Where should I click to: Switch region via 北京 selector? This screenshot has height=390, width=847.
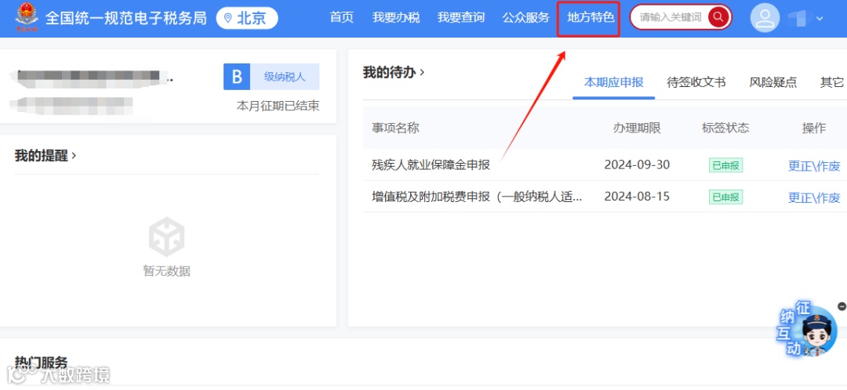247,18
